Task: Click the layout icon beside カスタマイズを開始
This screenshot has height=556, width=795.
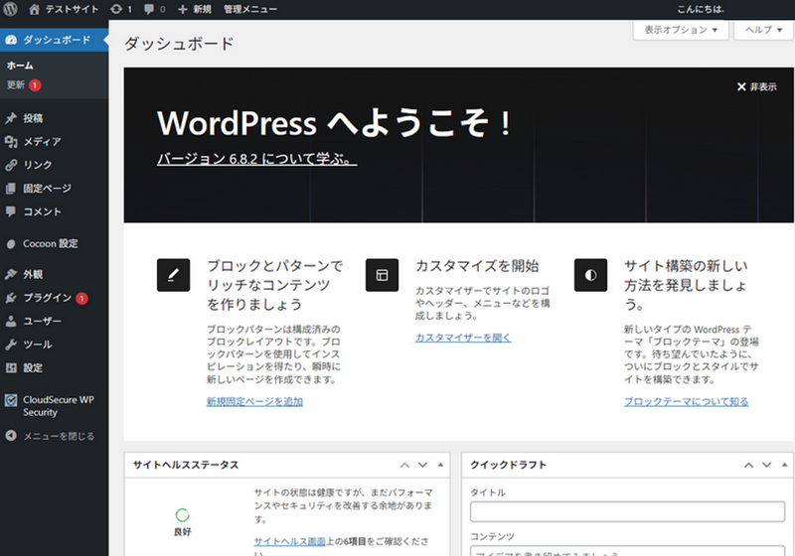Action: [382, 275]
